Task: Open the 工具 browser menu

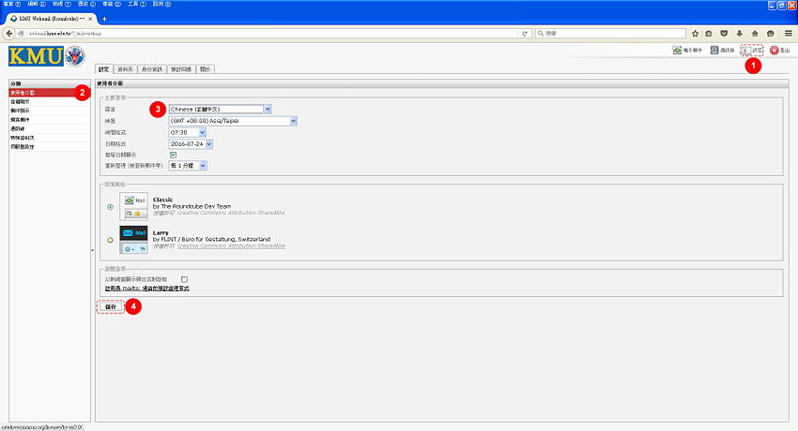Action: click(136, 4)
